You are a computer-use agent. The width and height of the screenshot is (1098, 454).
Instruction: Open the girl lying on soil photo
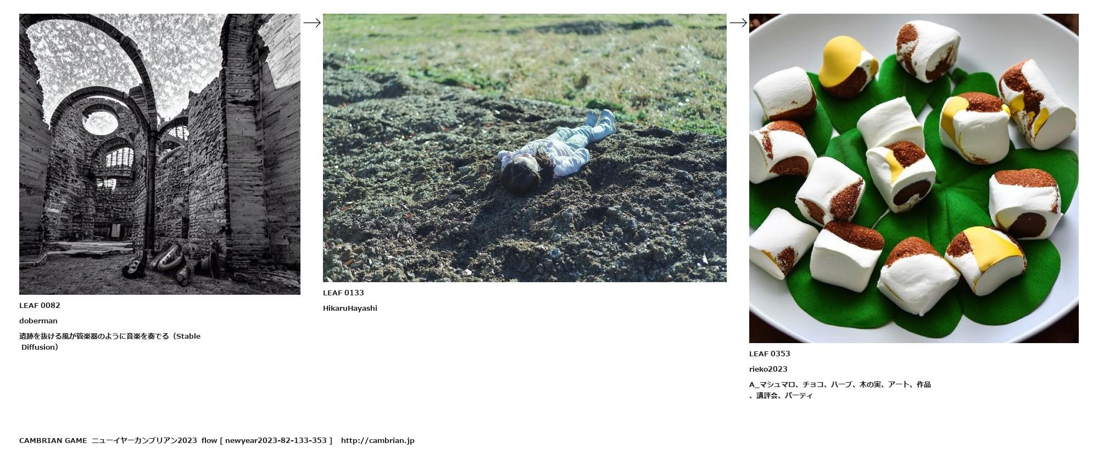[525, 148]
